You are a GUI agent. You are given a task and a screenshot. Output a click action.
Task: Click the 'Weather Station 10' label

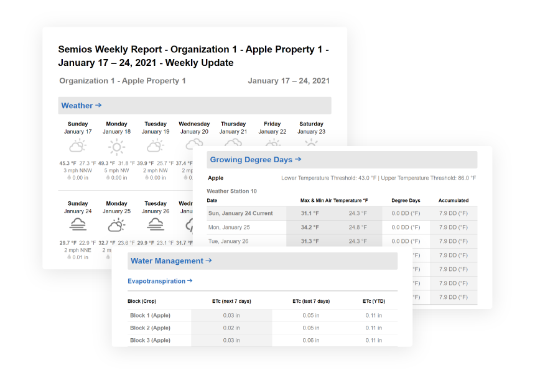pyautogui.click(x=231, y=191)
